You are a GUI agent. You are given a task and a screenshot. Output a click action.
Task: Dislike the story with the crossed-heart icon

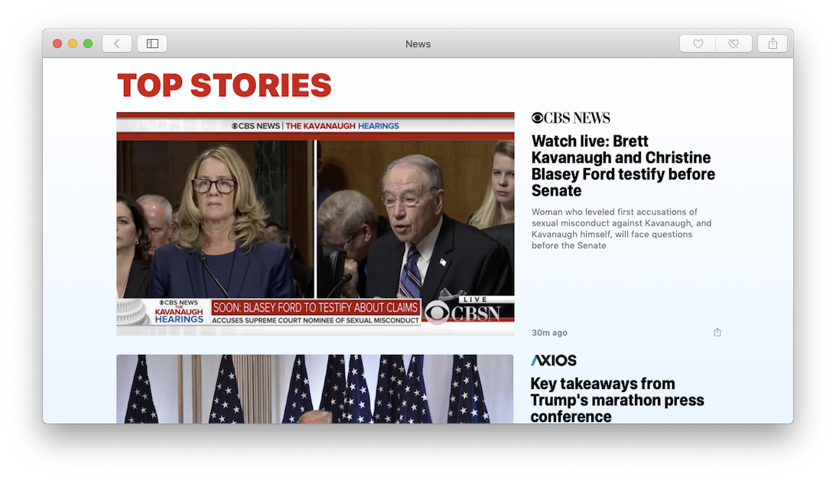pyautogui.click(x=734, y=44)
